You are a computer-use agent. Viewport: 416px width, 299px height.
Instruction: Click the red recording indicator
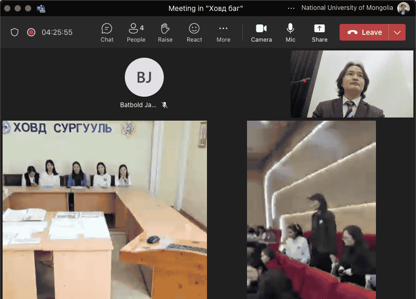click(31, 32)
